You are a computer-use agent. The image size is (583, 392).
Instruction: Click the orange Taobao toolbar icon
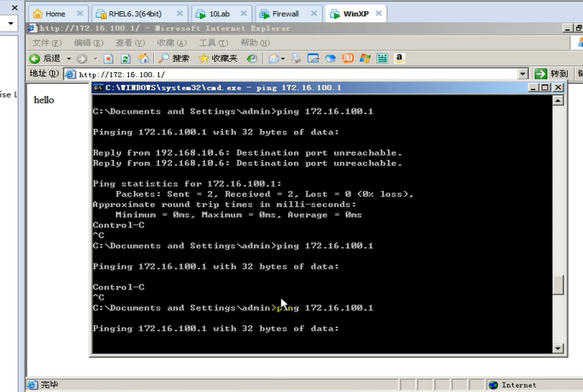[348, 58]
